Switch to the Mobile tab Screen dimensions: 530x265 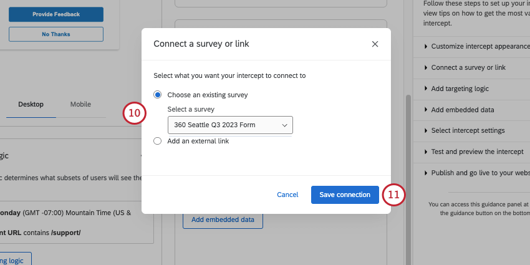coord(80,104)
